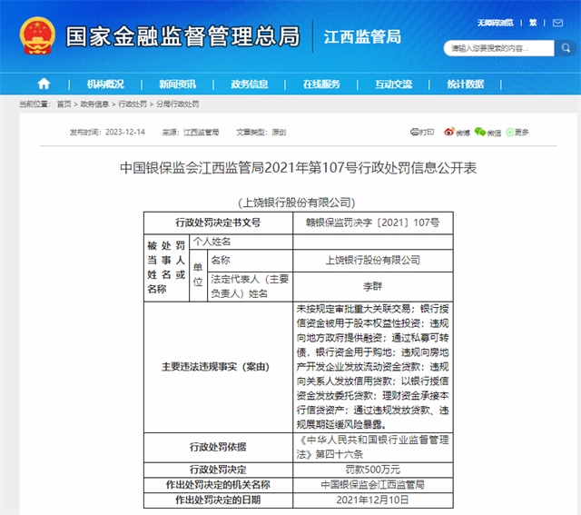Go to 政务信息 breadcrumb link

94,104
